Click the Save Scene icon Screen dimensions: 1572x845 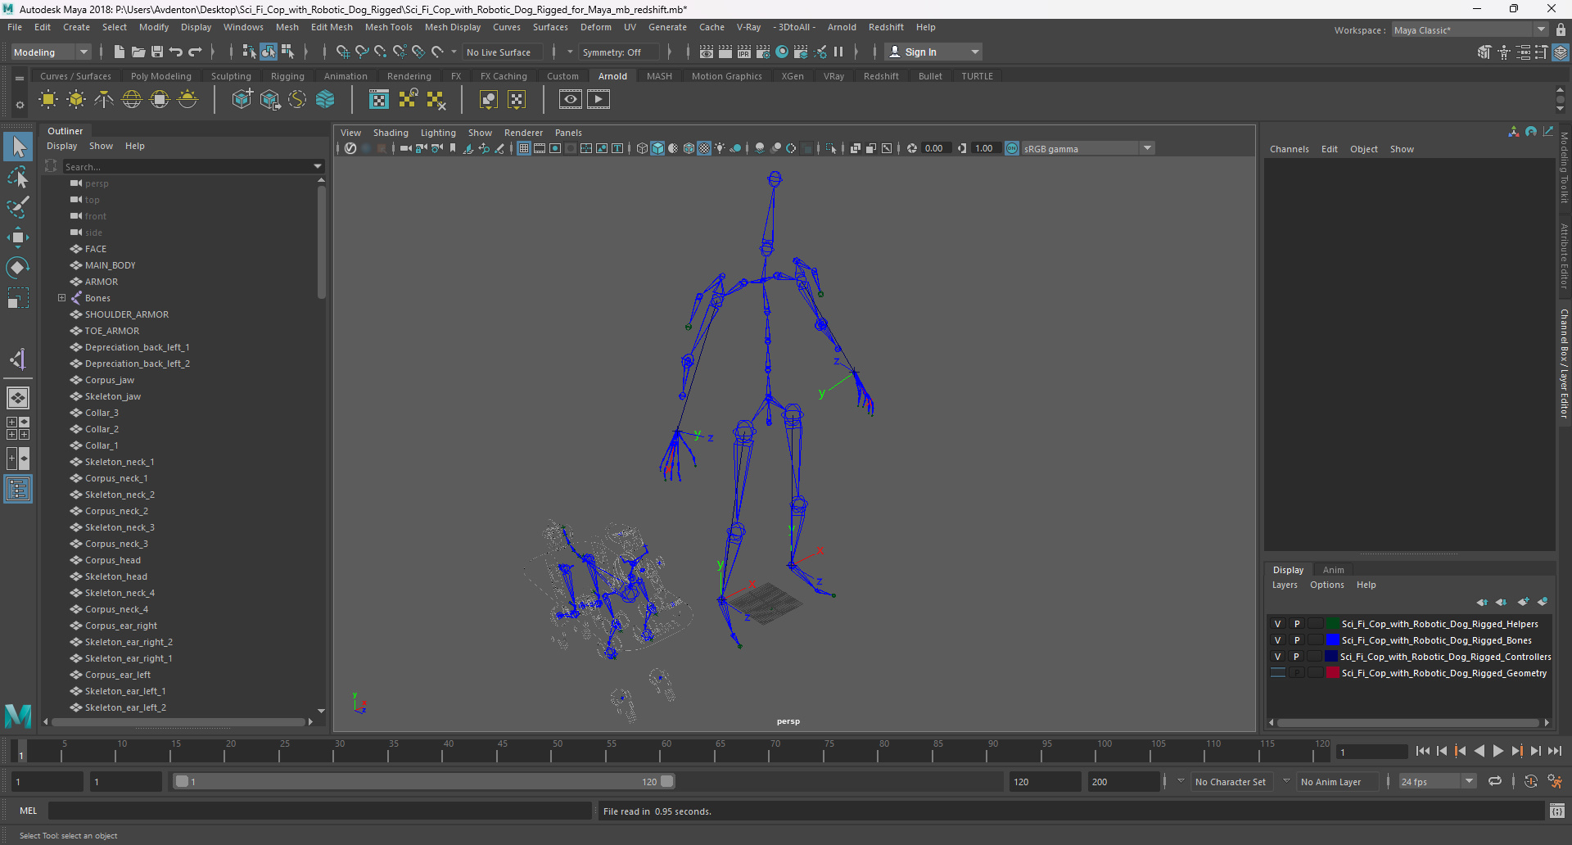click(157, 52)
